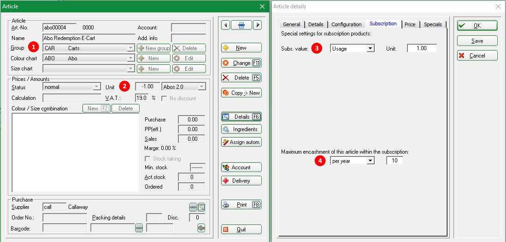Image resolution: width=506 pixels, height=242 pixels.
Task: Toggle the Stock taking checkbox
Action: pos(147,159)
